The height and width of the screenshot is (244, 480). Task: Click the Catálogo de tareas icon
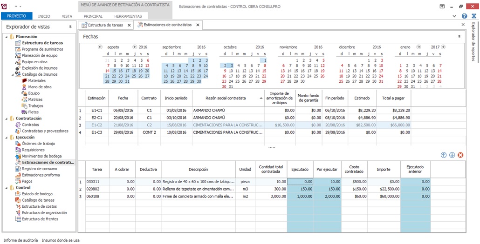(x=18, y=200)
